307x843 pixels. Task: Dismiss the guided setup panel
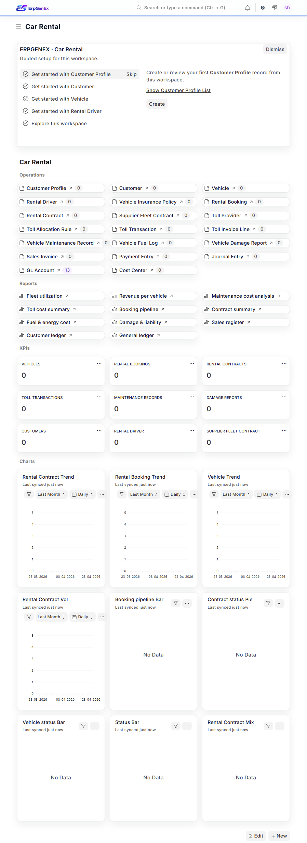pos(275,49)
